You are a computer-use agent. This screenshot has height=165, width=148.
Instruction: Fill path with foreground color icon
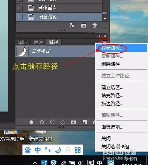coord(31,122)
